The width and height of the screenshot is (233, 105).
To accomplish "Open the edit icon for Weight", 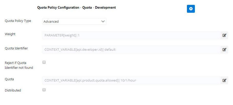I will [224, 35].
